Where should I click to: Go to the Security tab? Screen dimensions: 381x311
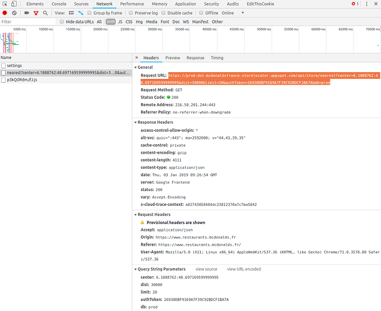point(211,4)
